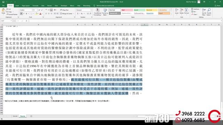Toggle Middle Align for the cell
This screenshot has height=125, width=223.
pyautogui.click(x=49, y=10)
